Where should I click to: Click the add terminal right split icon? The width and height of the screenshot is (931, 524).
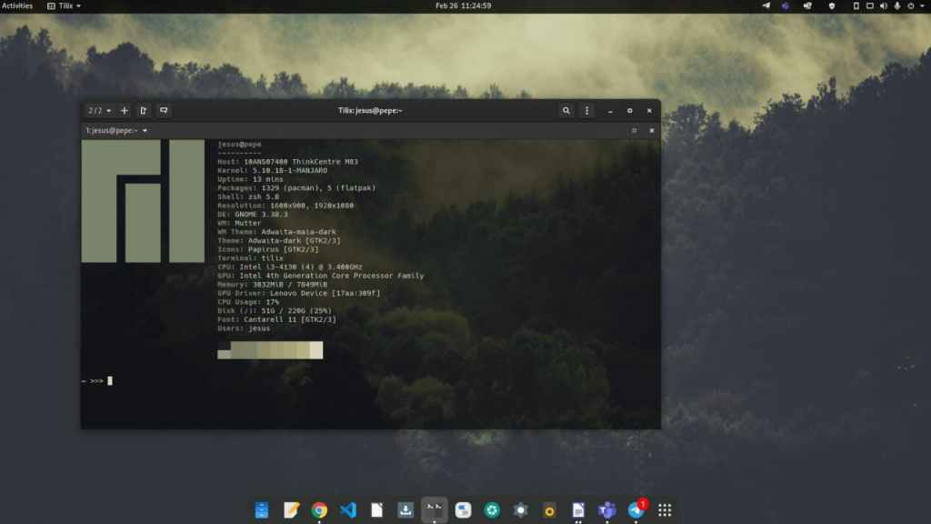144,110
